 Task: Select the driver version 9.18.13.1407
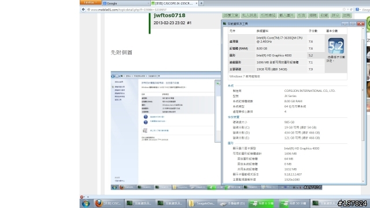click(x=293, y=174)
